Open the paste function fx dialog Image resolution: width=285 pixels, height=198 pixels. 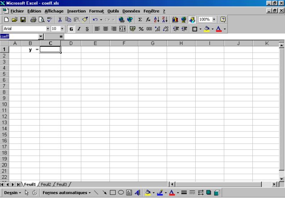coord(148,20)
